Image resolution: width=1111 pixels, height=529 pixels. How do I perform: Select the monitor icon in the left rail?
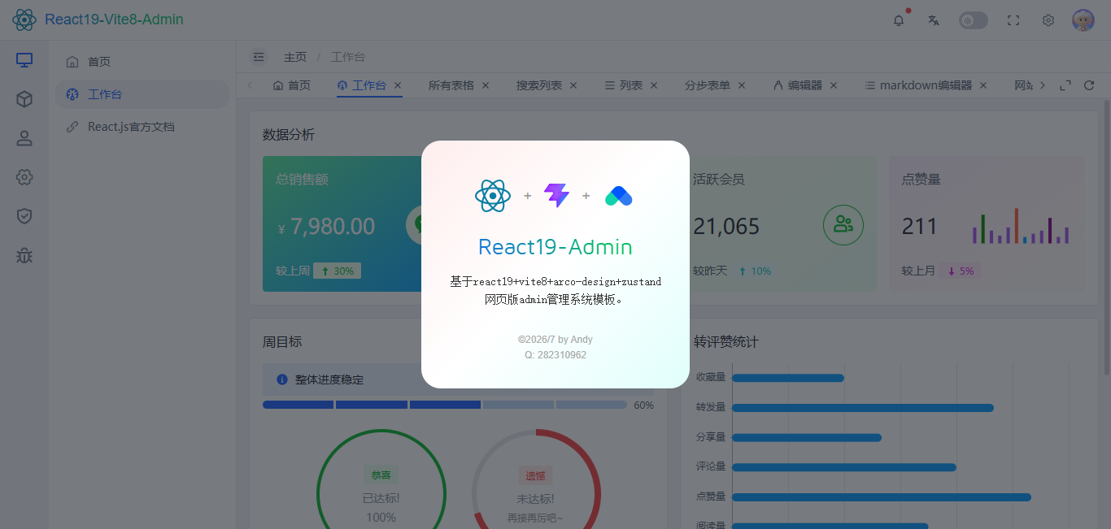pos(24,60)
